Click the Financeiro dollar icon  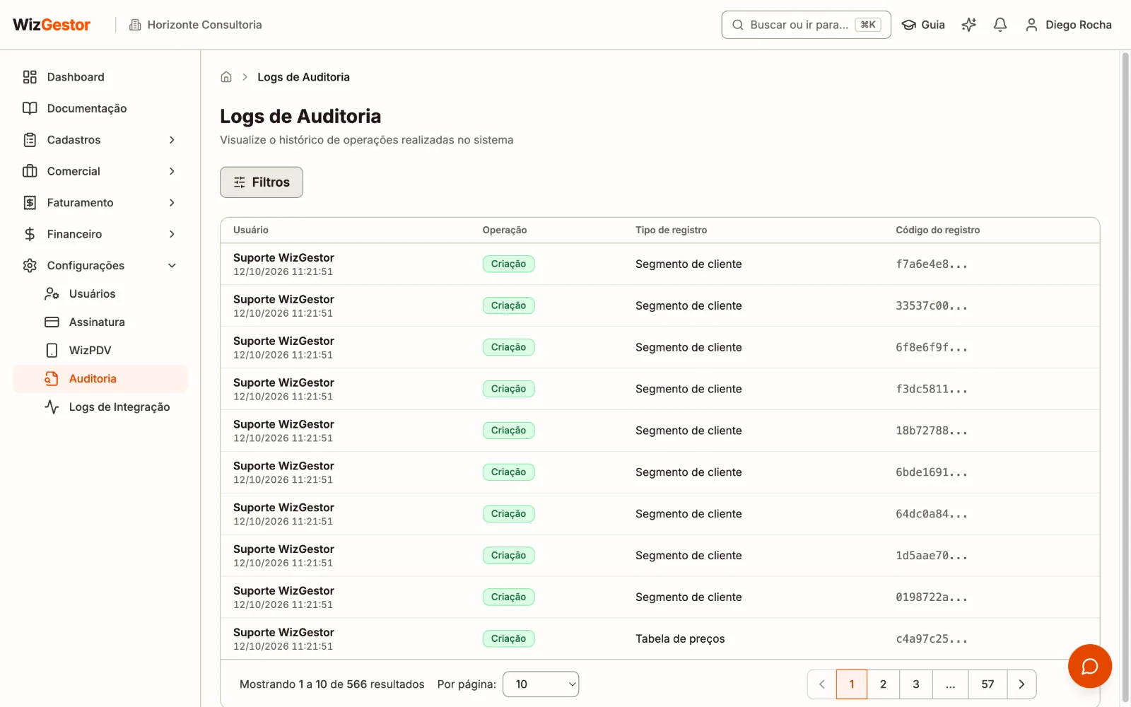[x=30, y=234]
